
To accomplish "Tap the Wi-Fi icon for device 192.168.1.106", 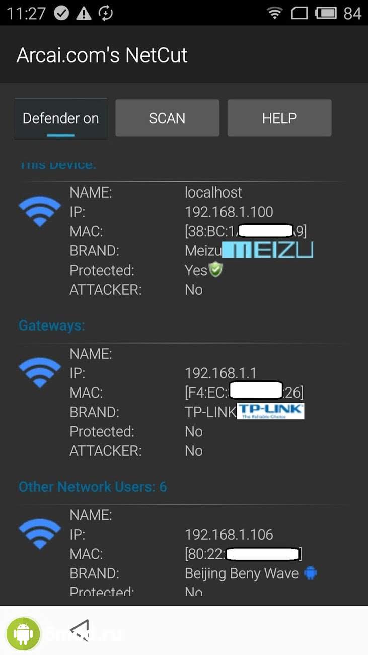I will (40, 533).
